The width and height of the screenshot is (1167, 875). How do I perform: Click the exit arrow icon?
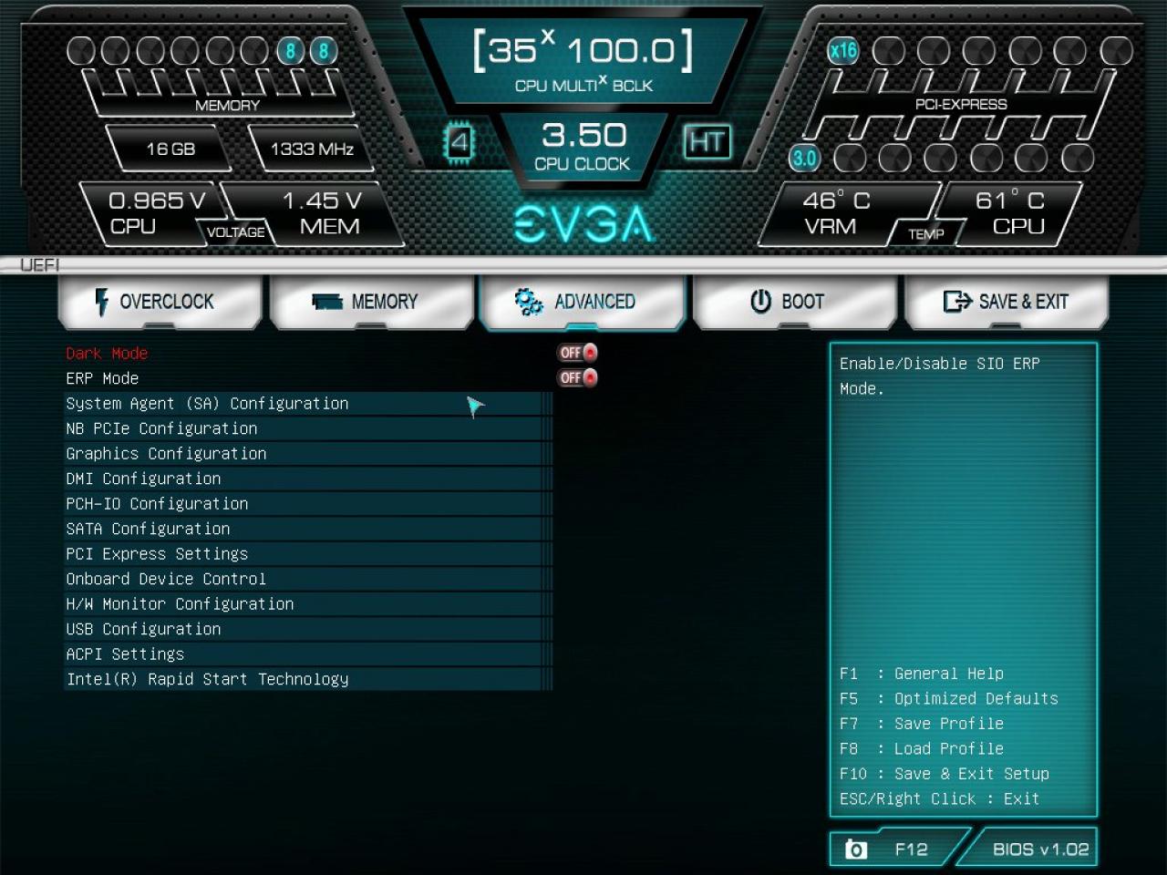tap(957, 302)
